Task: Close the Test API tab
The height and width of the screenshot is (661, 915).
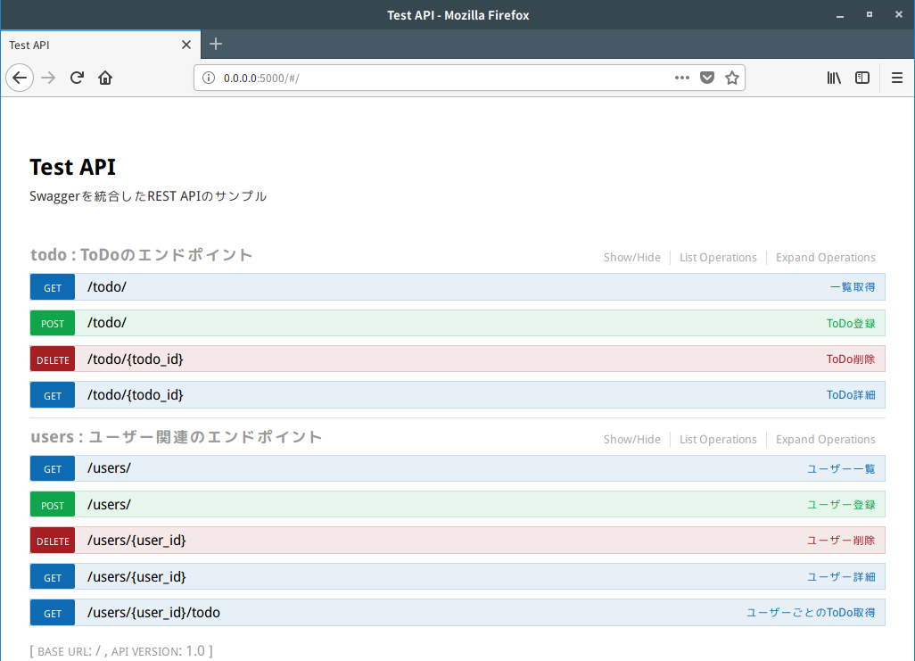Action: click(x=186, y=45)
